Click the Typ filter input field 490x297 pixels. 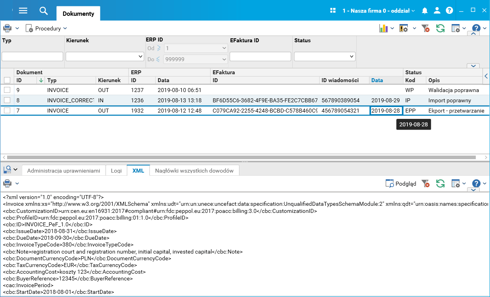coord(32,56)
